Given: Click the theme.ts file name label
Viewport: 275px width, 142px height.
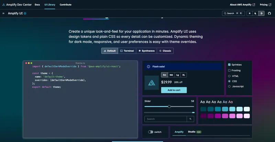Looking at the screenshot, I should pyautogui.click(x=80, y=63).
